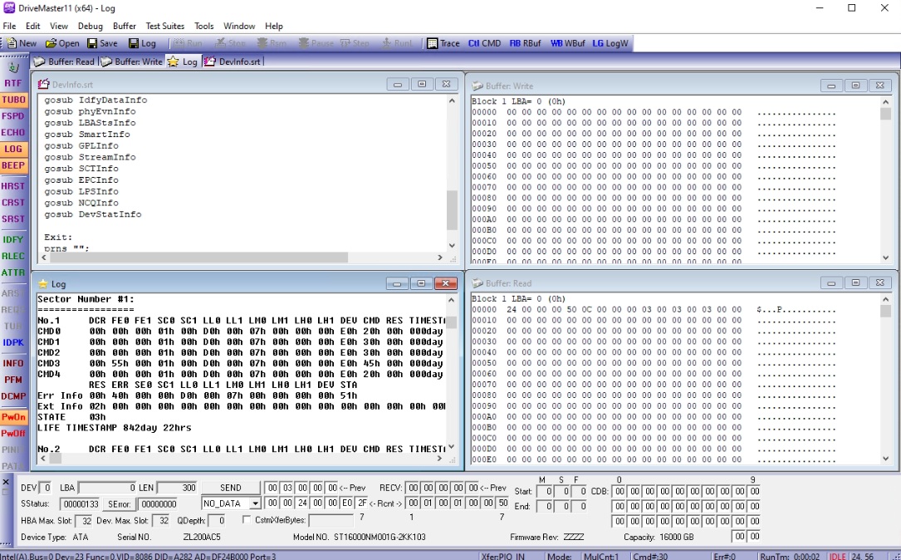Screen dimensions: 901x560
Task: Click the Open toolbar button
Action: 62,43
